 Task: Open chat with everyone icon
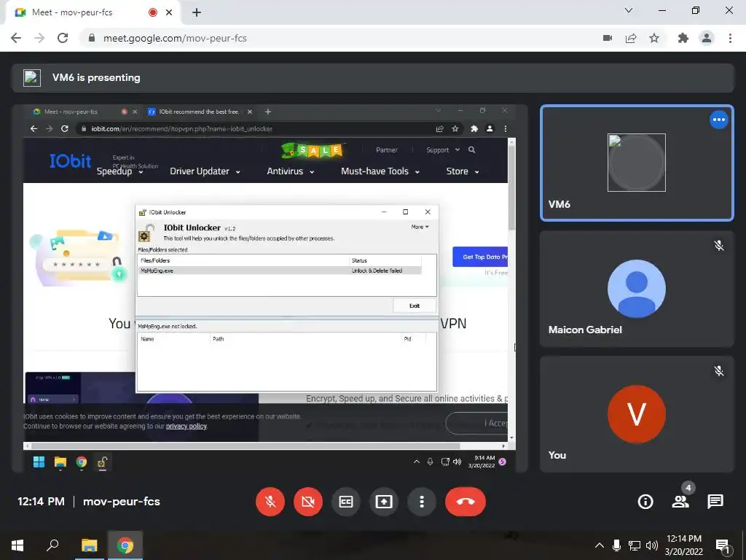point(715,502)
